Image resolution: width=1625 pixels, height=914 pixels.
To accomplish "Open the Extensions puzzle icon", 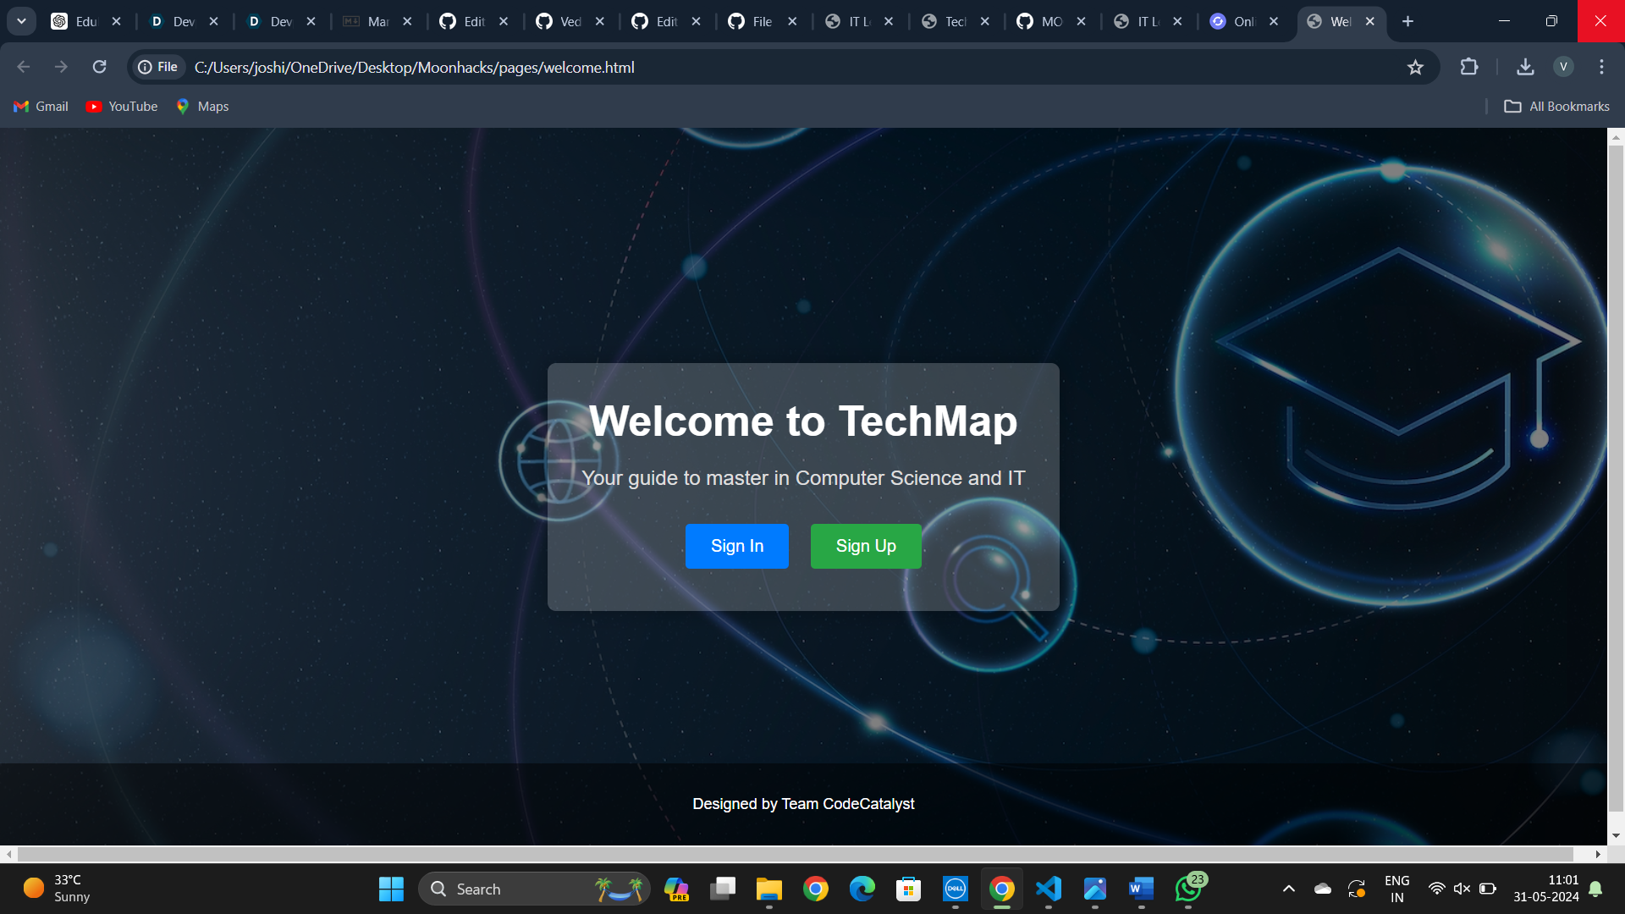I will pyautogui.click(x=1469, y=67).
